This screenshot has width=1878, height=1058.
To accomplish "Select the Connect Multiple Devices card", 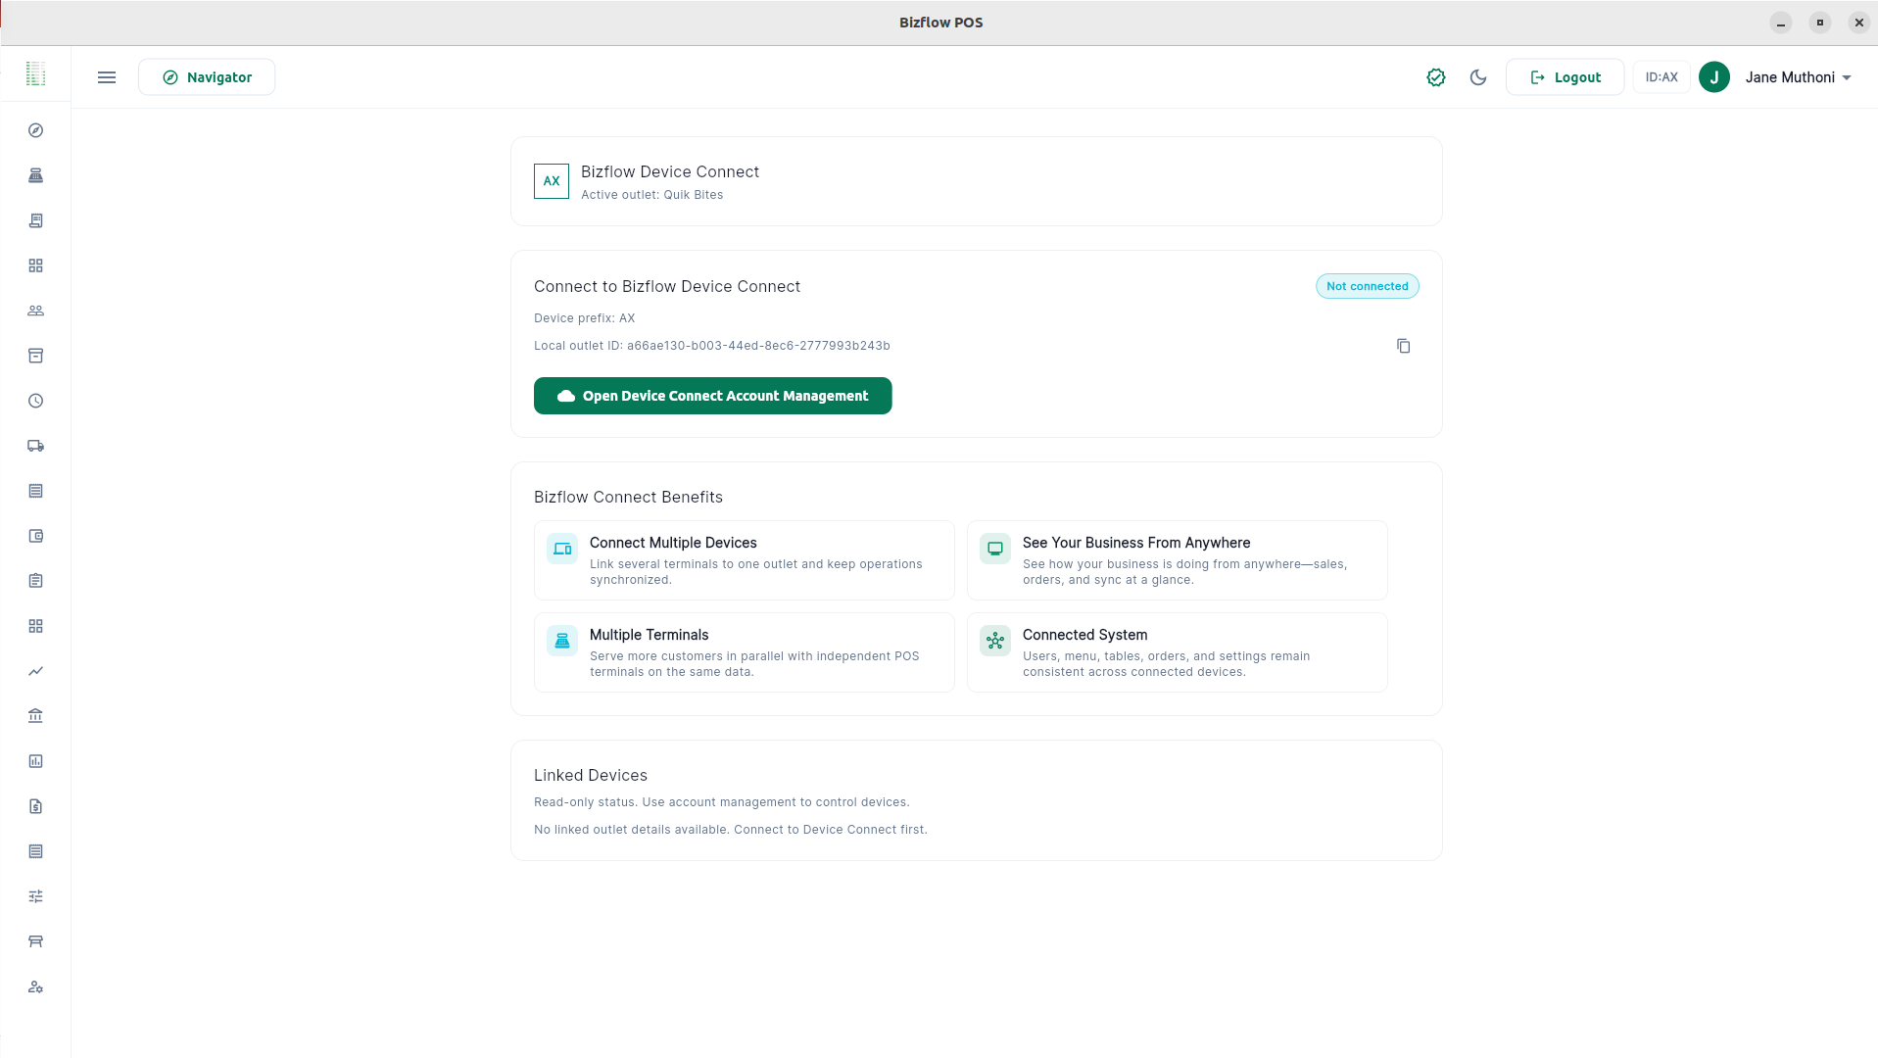I will (x=744, y=560).
